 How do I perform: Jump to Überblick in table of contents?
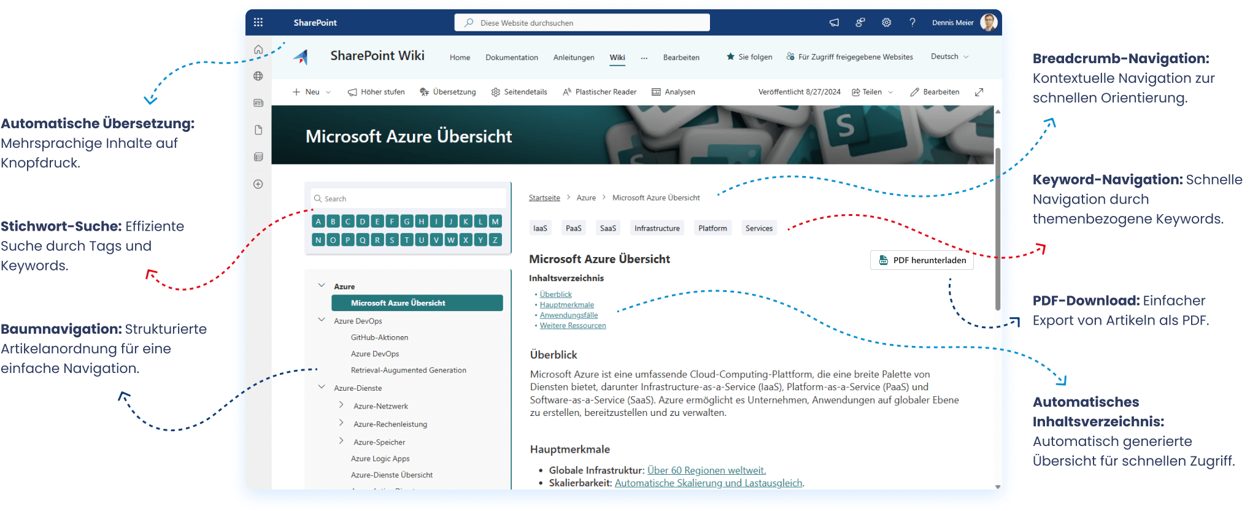click(556, 294)
